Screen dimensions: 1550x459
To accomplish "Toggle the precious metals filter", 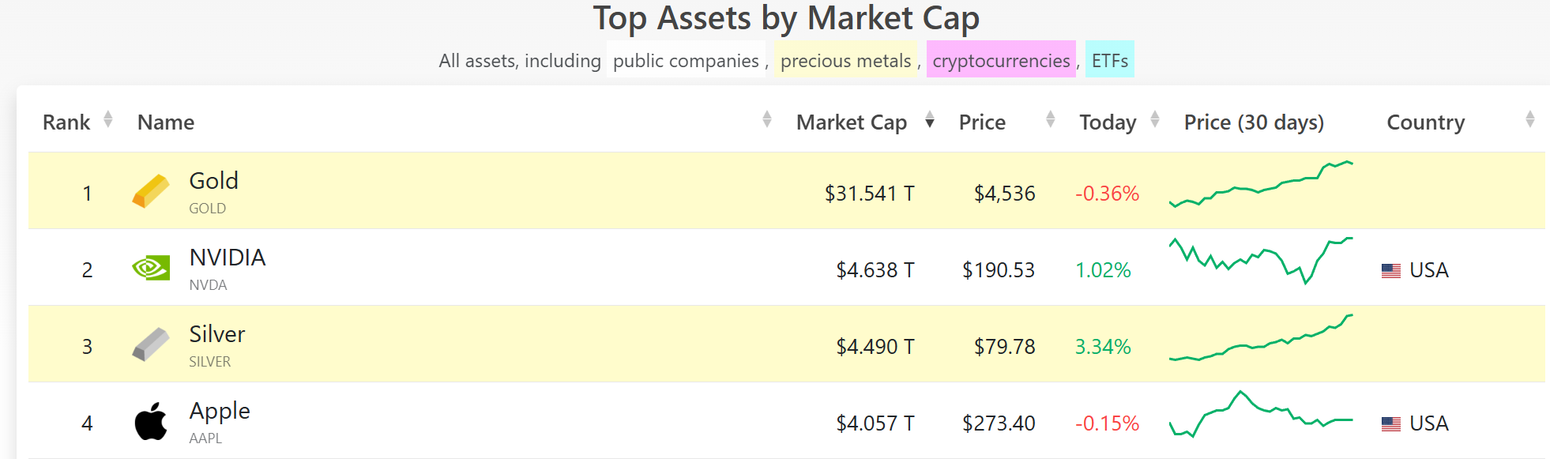I will click(x=845, y=60).
